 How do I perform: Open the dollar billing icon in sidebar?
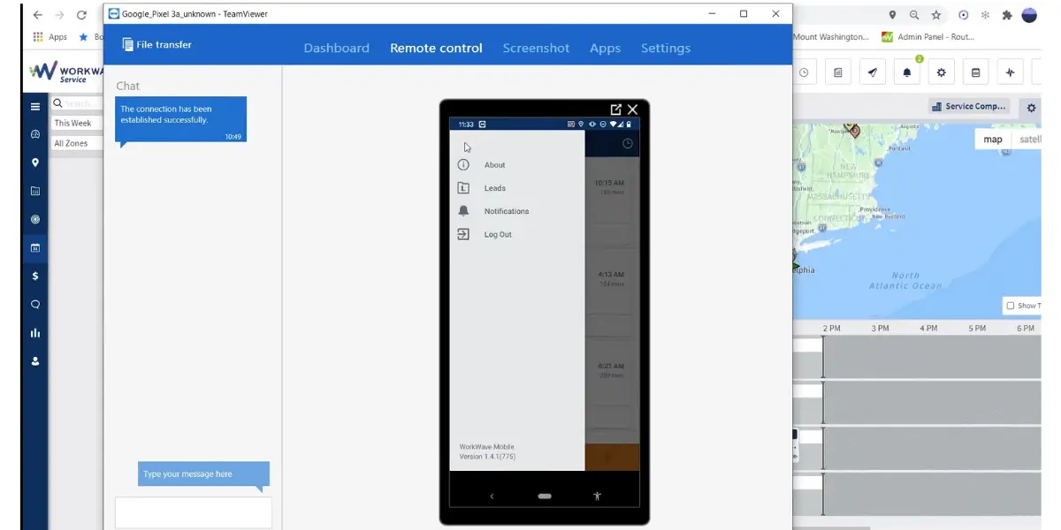click(35, 276)
